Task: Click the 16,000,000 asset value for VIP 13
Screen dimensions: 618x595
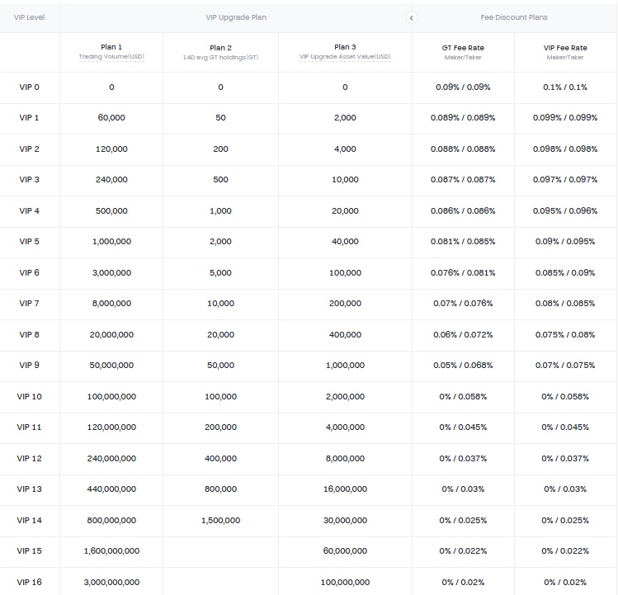Action: tap(345, 489)
